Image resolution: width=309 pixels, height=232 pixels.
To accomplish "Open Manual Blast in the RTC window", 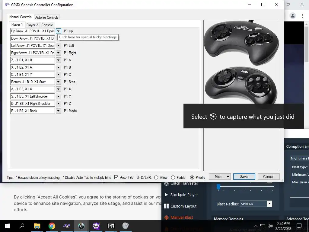I will (179, 217).
